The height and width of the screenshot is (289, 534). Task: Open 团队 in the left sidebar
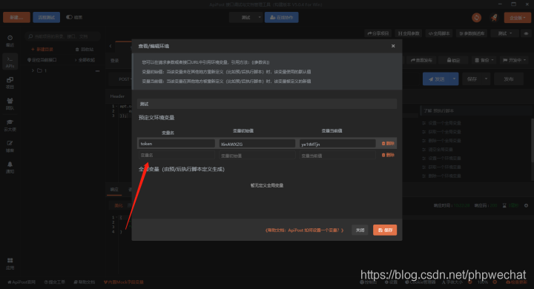click(10, 104)
